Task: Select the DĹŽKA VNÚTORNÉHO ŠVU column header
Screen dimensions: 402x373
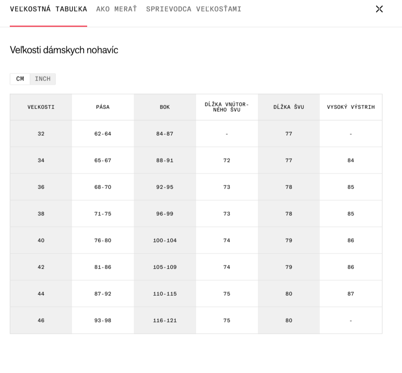Action: pos(227,107)
